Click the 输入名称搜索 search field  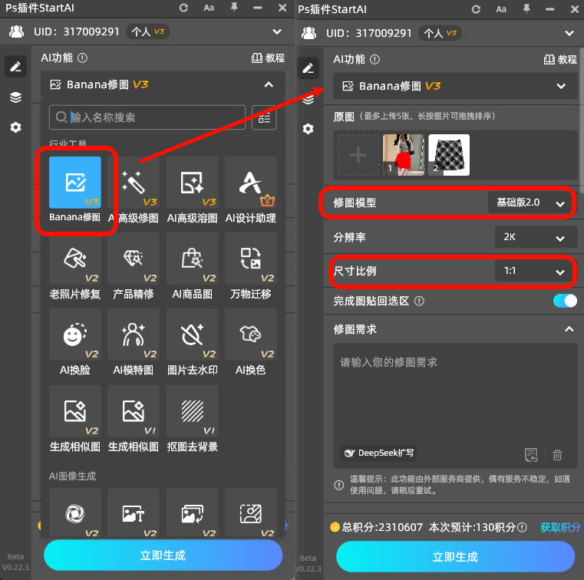[x=147, y=117]
